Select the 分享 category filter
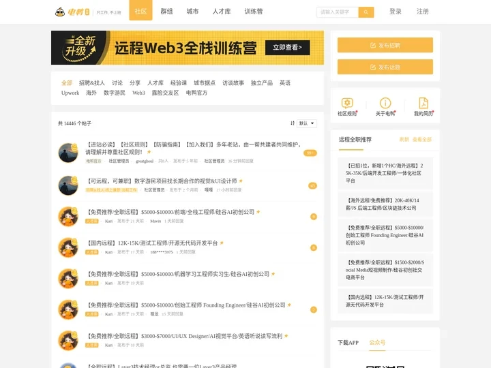The image size is (491, 368). tap(135, 83)
